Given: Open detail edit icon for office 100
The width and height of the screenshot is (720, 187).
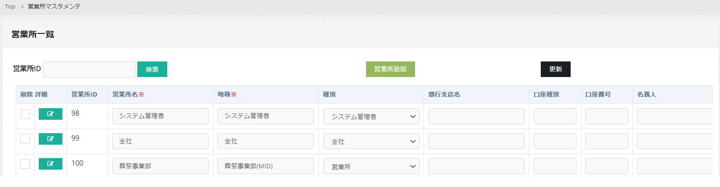Looking at the screenshot, I should coord(50,164).
